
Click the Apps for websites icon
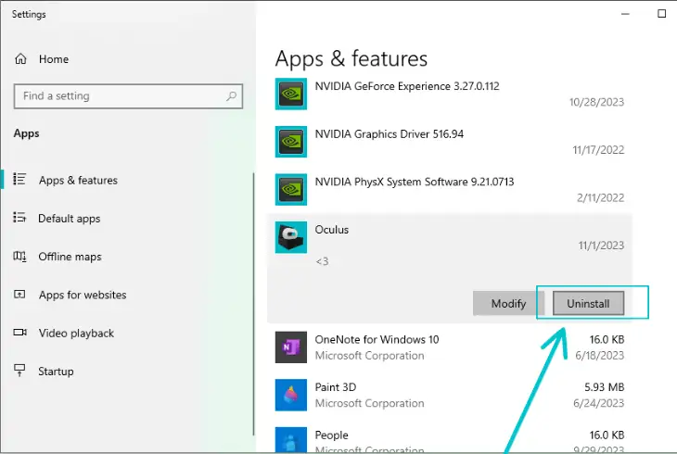pyautogui.click(x=19, y=295)
